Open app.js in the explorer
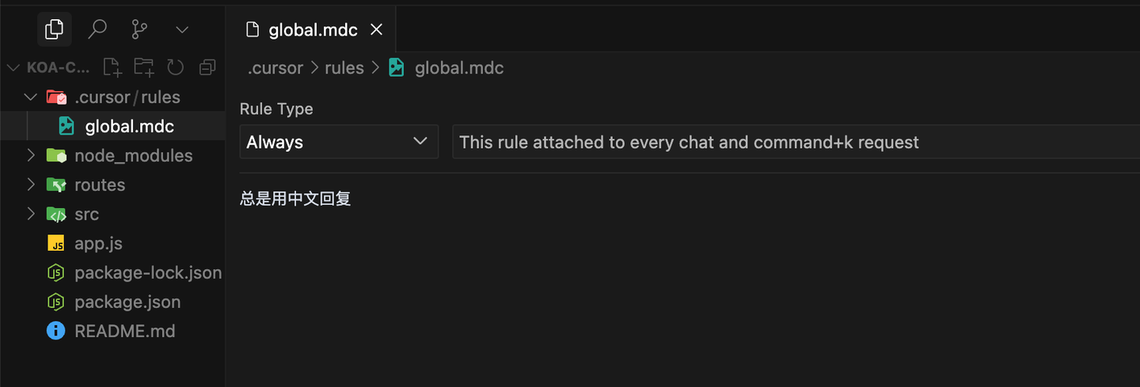 98,244
